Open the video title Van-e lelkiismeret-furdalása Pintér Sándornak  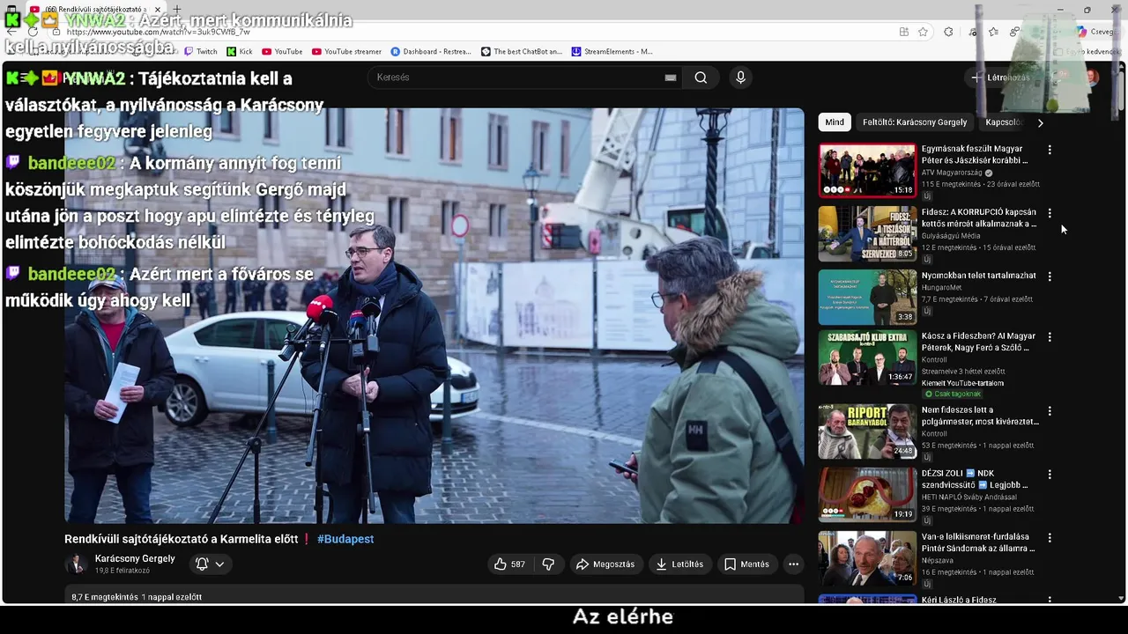[978, 542]
